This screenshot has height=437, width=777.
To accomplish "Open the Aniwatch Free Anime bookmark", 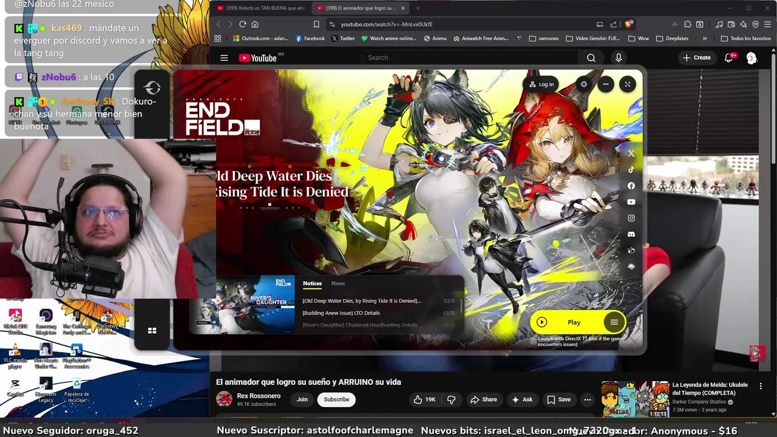I will (x=480, y=38).
